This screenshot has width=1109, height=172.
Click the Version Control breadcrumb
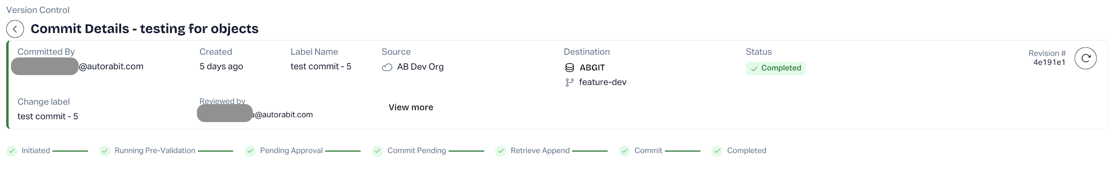(38, 10)
